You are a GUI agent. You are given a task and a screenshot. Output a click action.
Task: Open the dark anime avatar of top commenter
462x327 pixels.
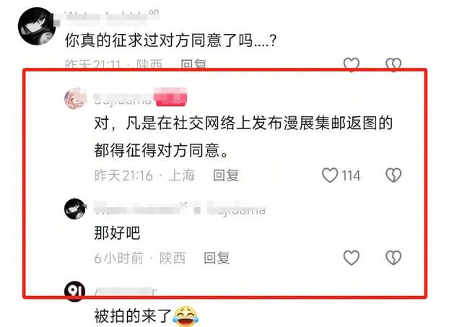(x=37, y=26)
